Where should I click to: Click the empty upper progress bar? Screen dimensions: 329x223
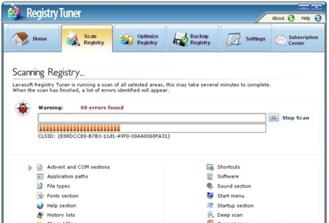pyautogui.click(x=152, y=117)
